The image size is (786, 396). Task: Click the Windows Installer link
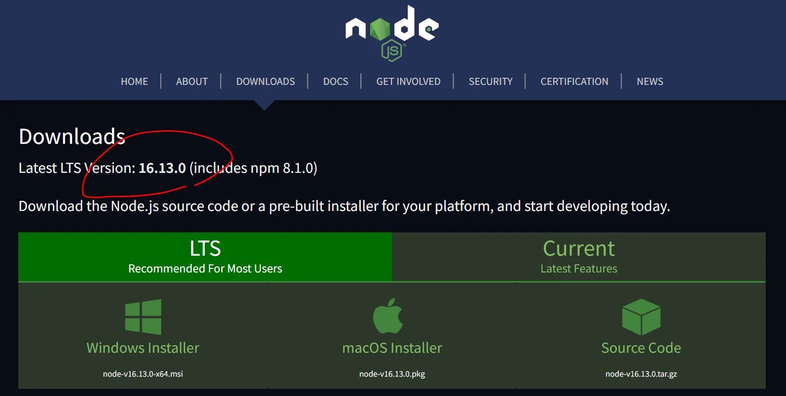point(143,348)
